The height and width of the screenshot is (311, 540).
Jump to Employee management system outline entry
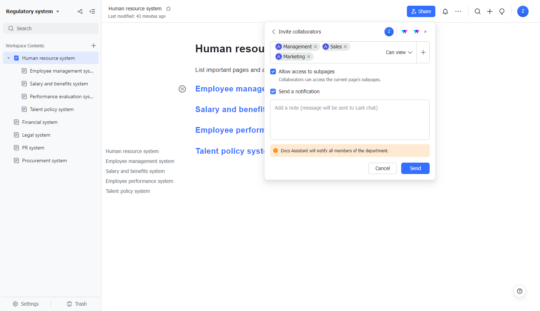pos(140,161)
